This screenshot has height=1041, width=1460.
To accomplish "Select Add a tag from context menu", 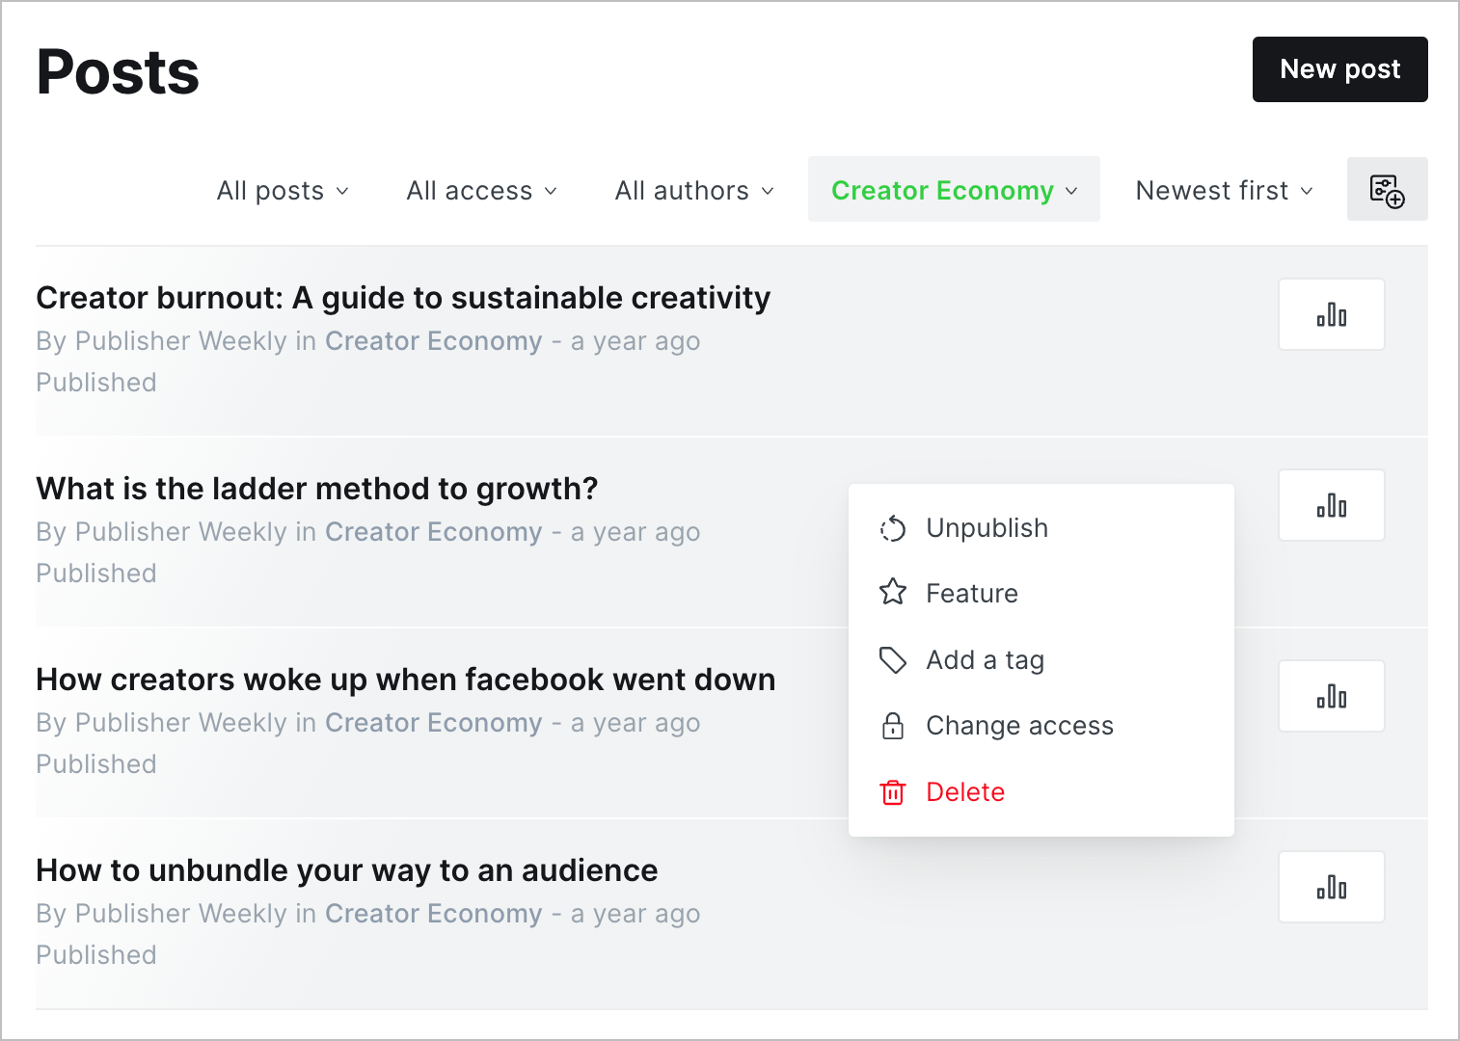I will (985, 660).
